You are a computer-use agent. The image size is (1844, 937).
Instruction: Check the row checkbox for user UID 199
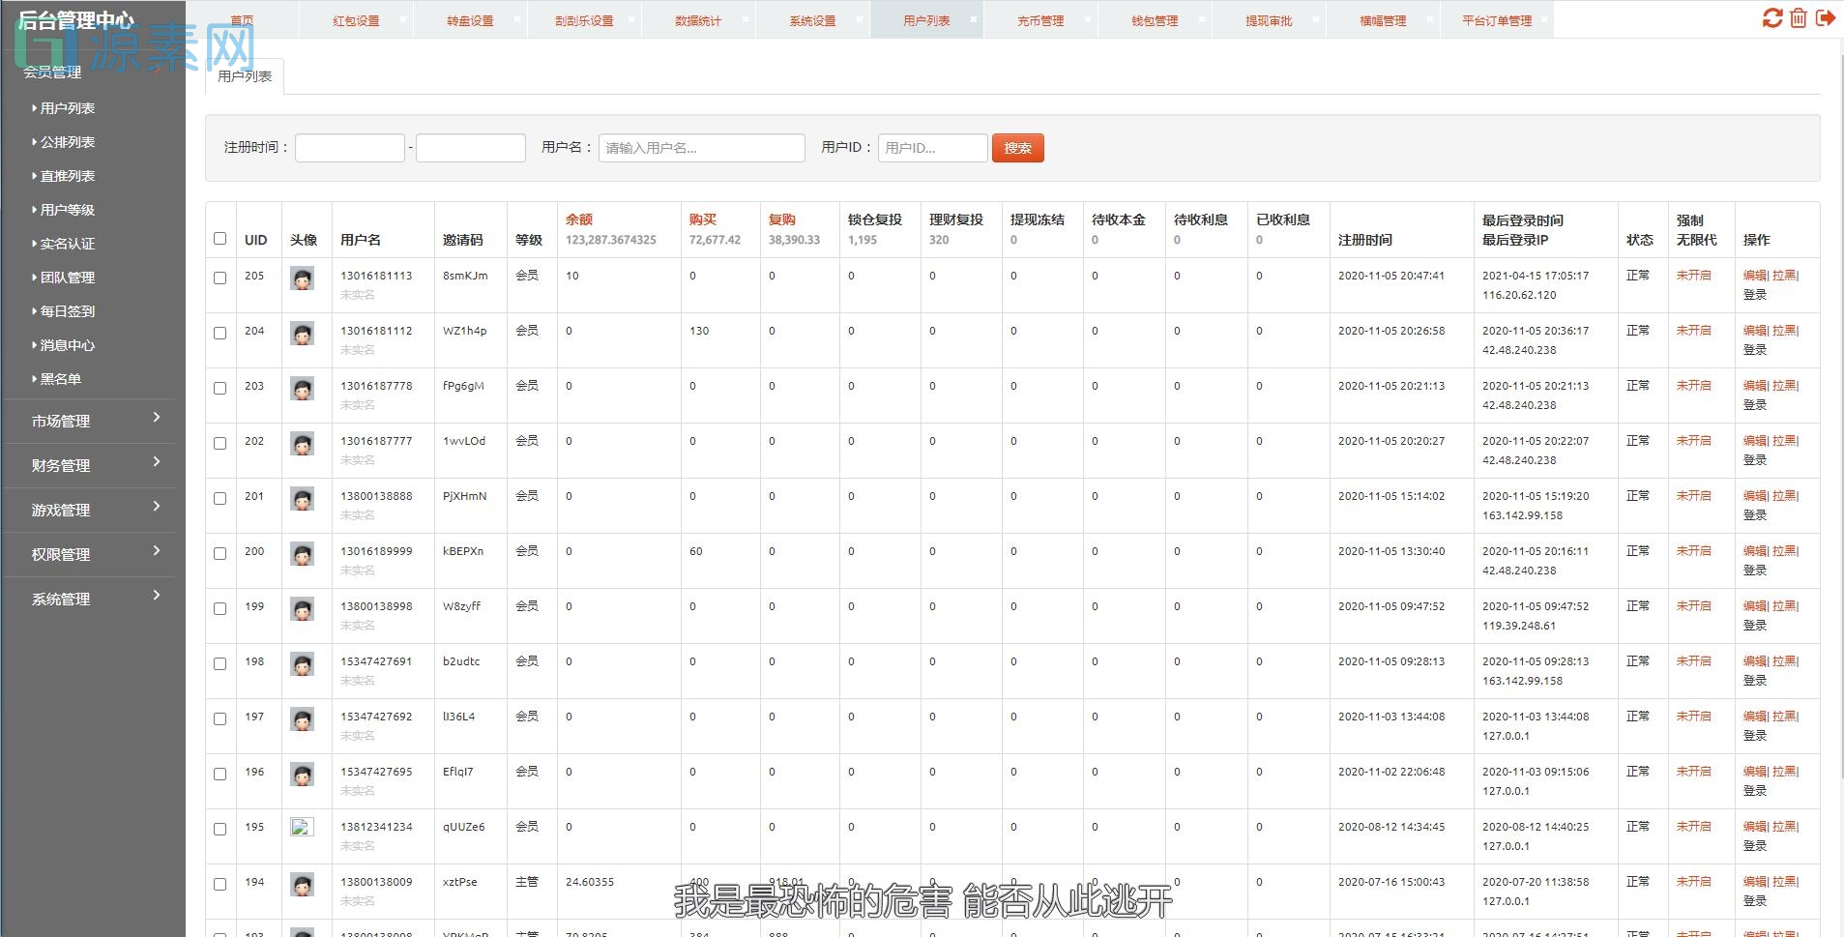[220, 608]
